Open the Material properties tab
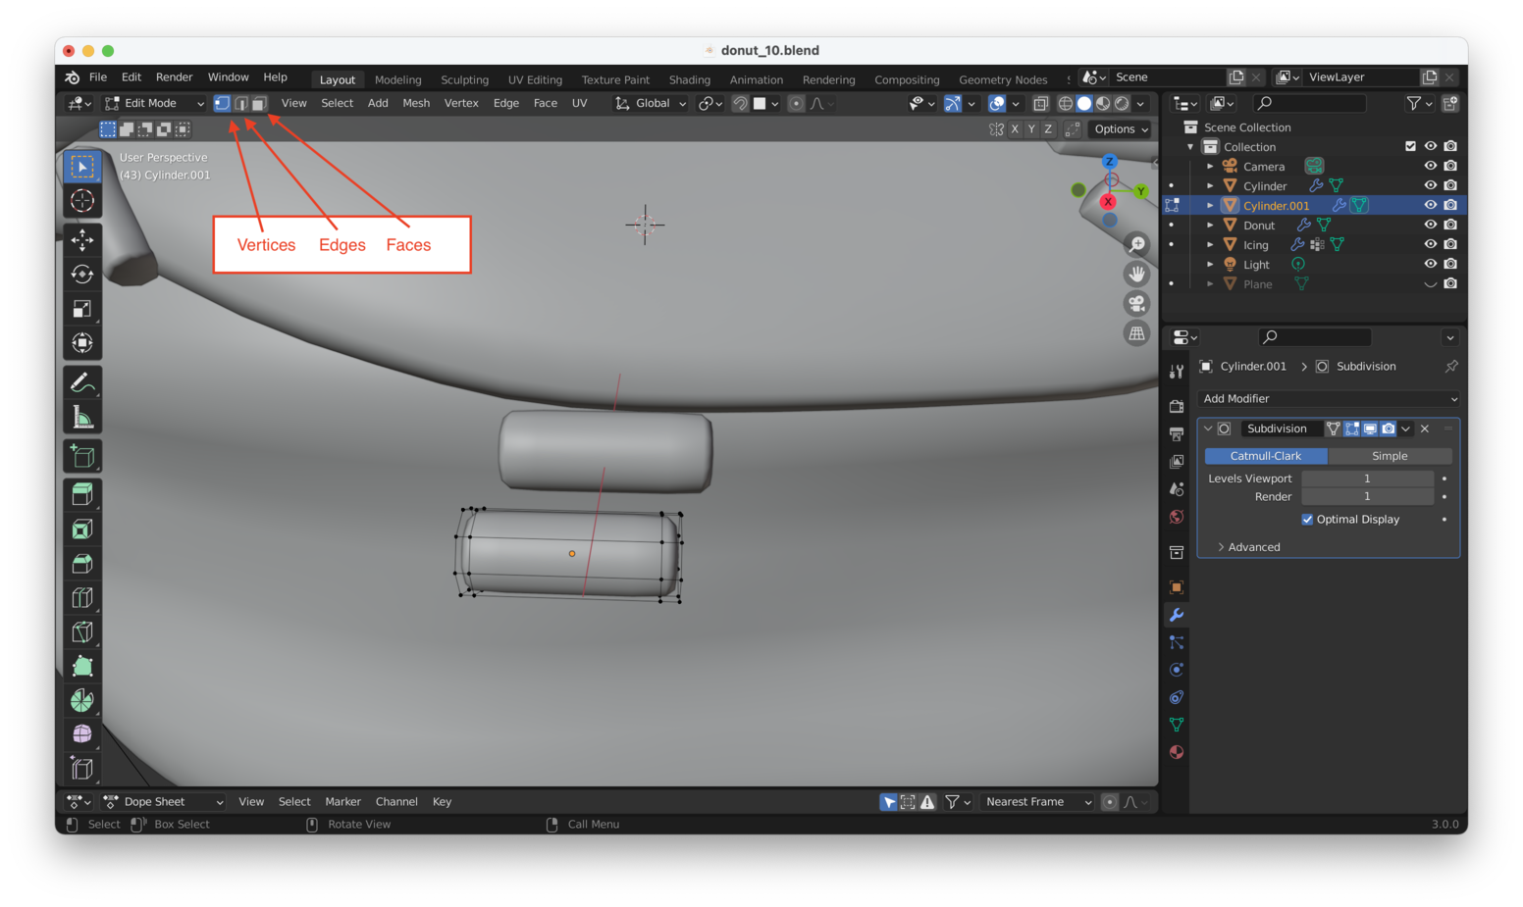 (x=1177, y=752)
